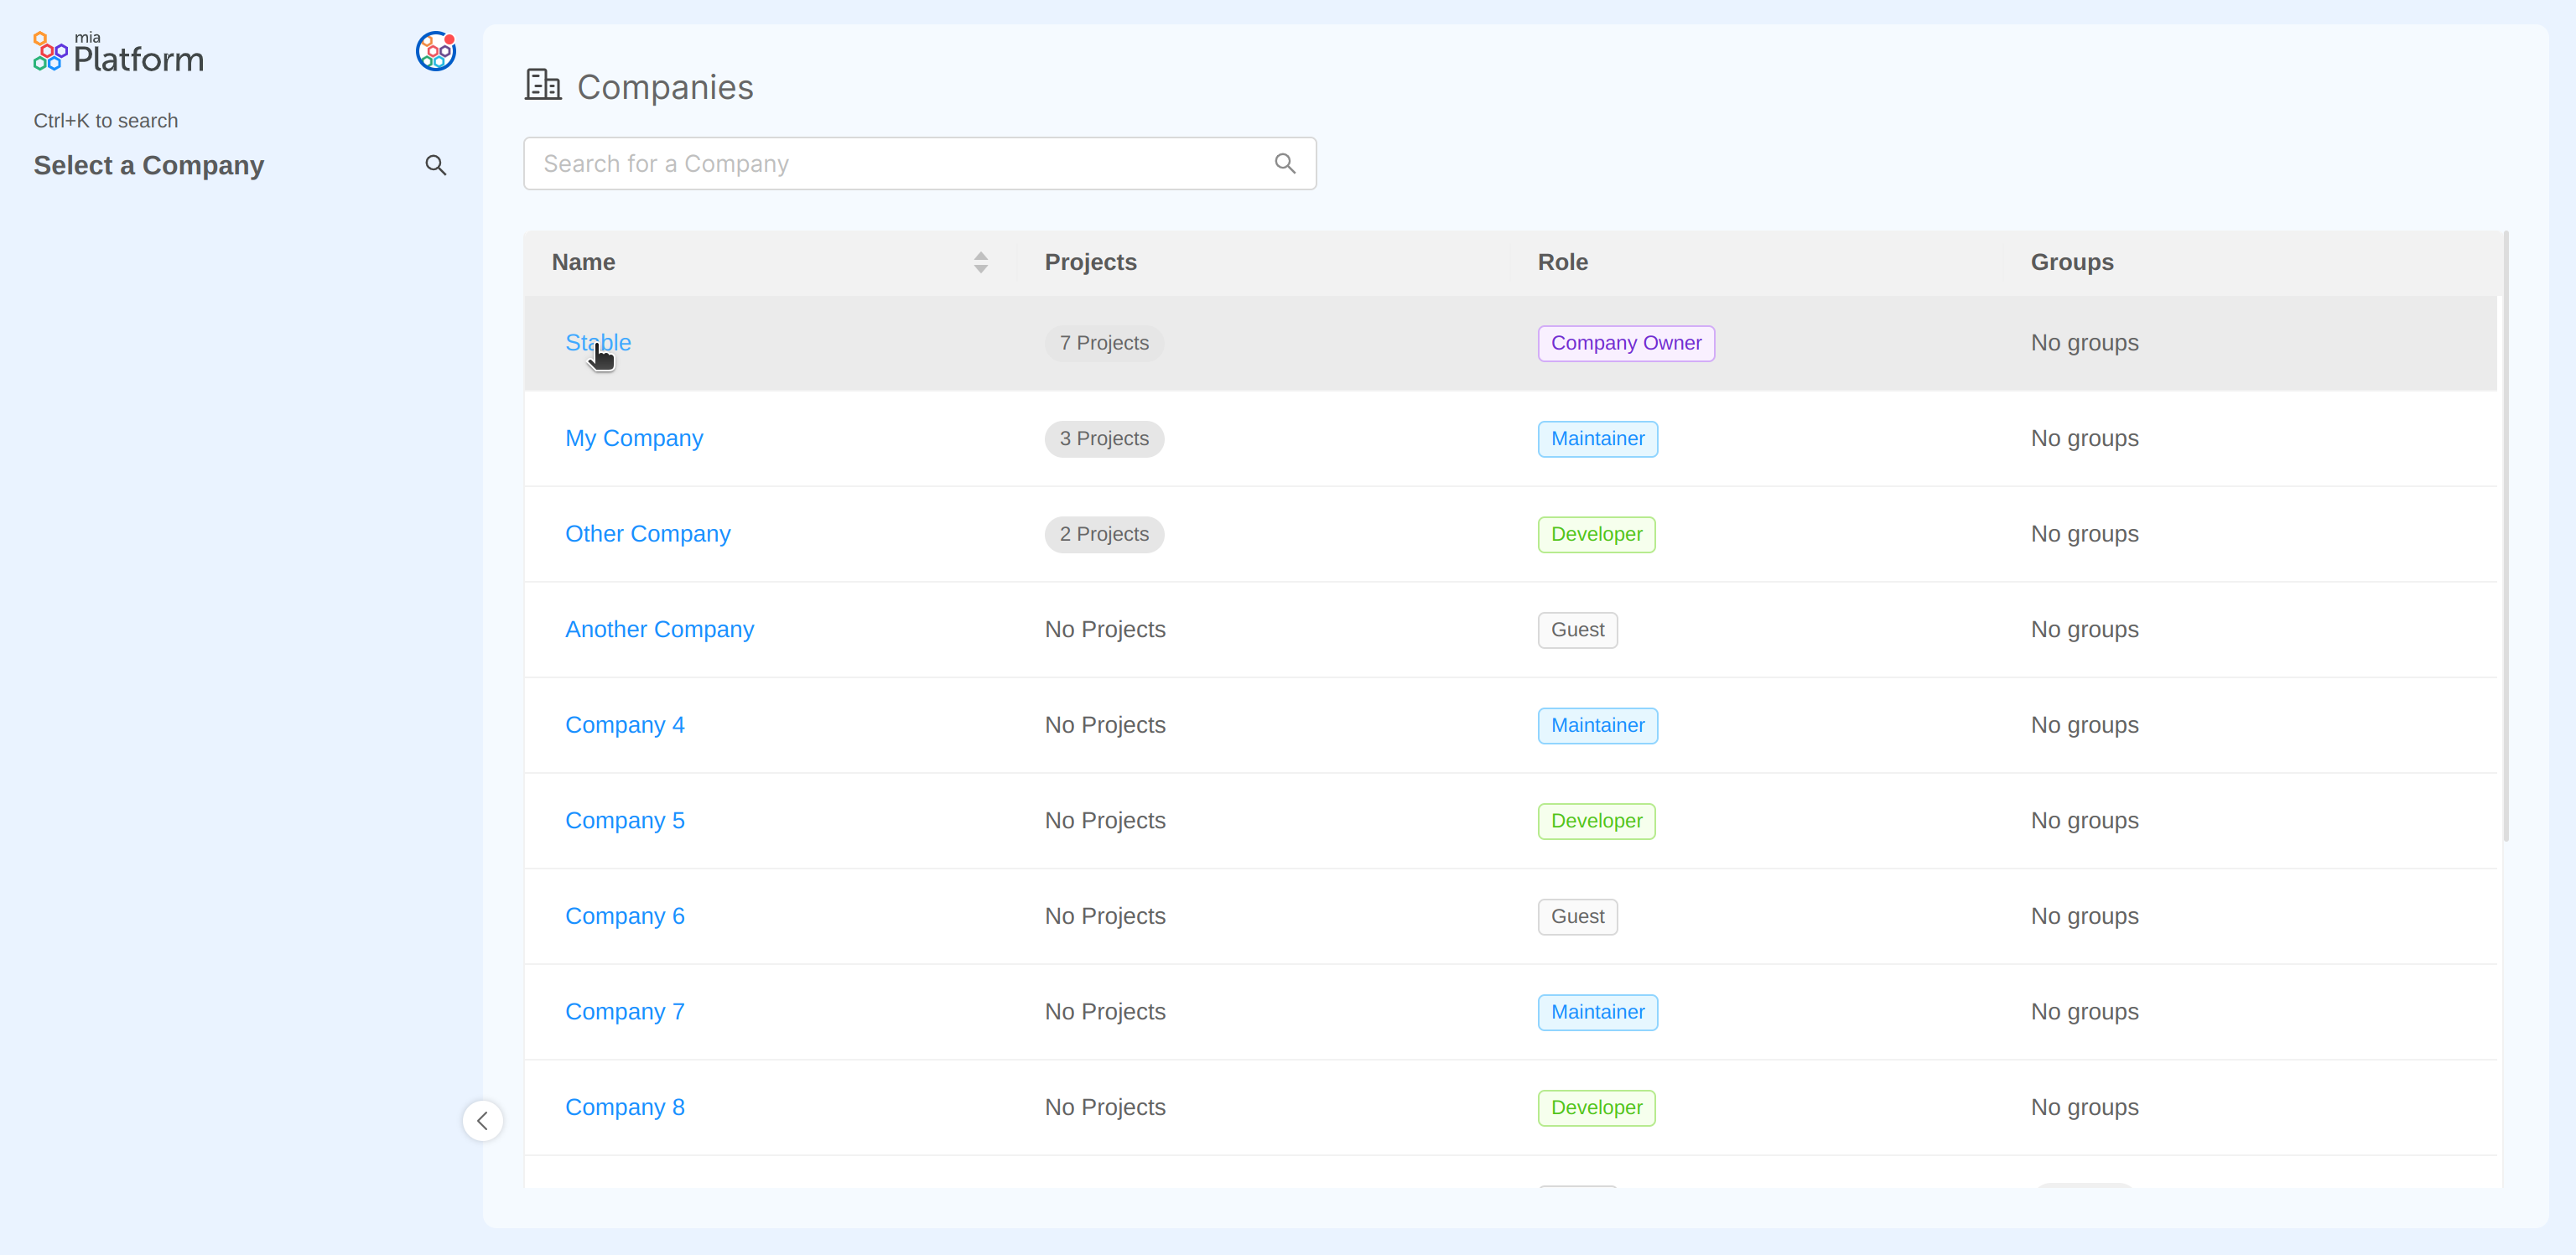The height and width of the screenshot is (1255, 2576).
Task: Click the Projects column header
Action: 1090,262
